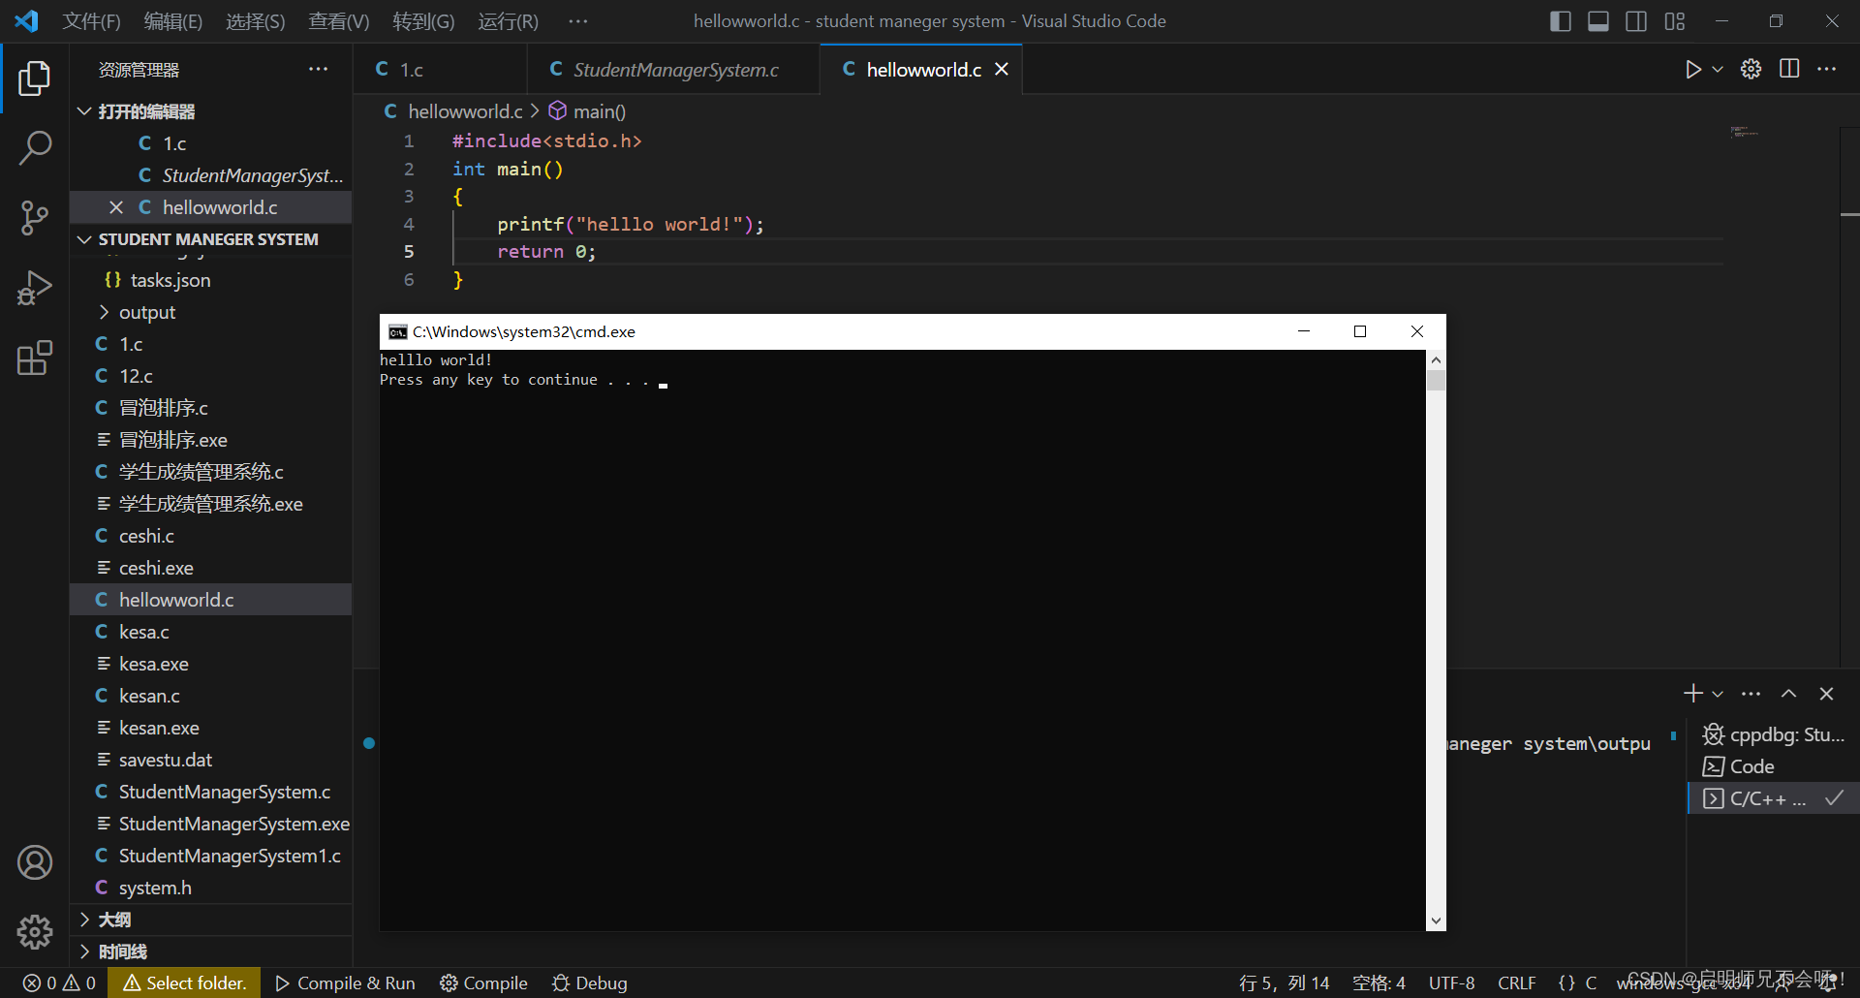Split the editor with the split icon
Image resolution: width=1860 pixels, height=998 pixels.
[x=1788, y=69]
